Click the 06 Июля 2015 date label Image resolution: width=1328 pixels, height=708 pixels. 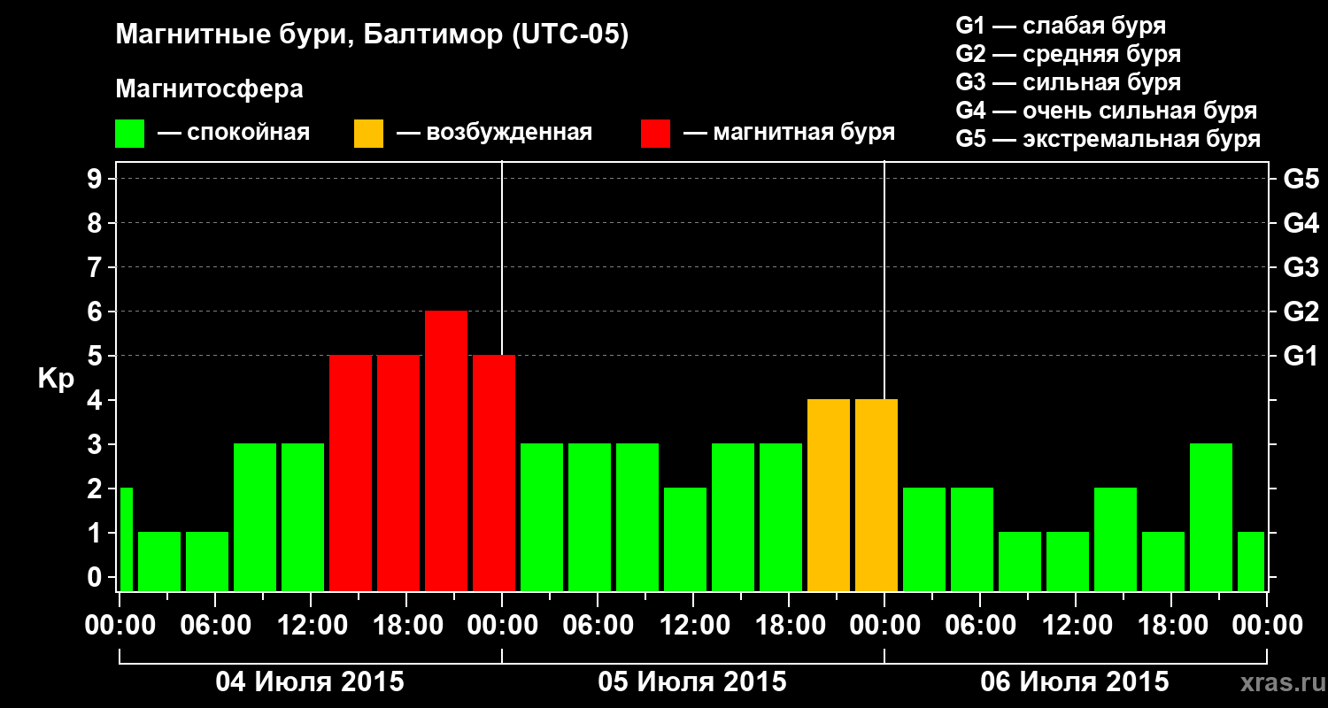pos(1075,682)
